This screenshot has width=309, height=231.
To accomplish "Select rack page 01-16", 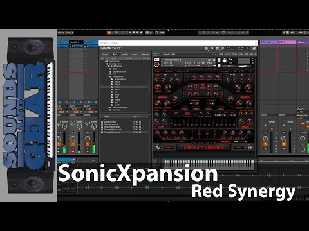I will [221, 55].
